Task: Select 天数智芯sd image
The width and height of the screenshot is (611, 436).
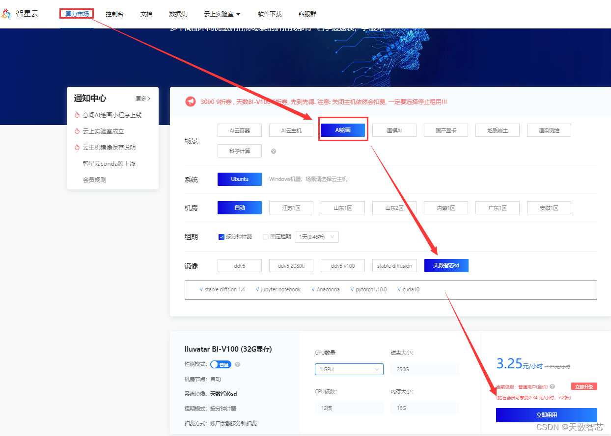Action: coord(446,266)
